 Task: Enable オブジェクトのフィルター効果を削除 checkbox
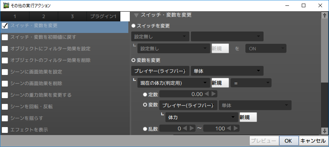click(5, 60)
